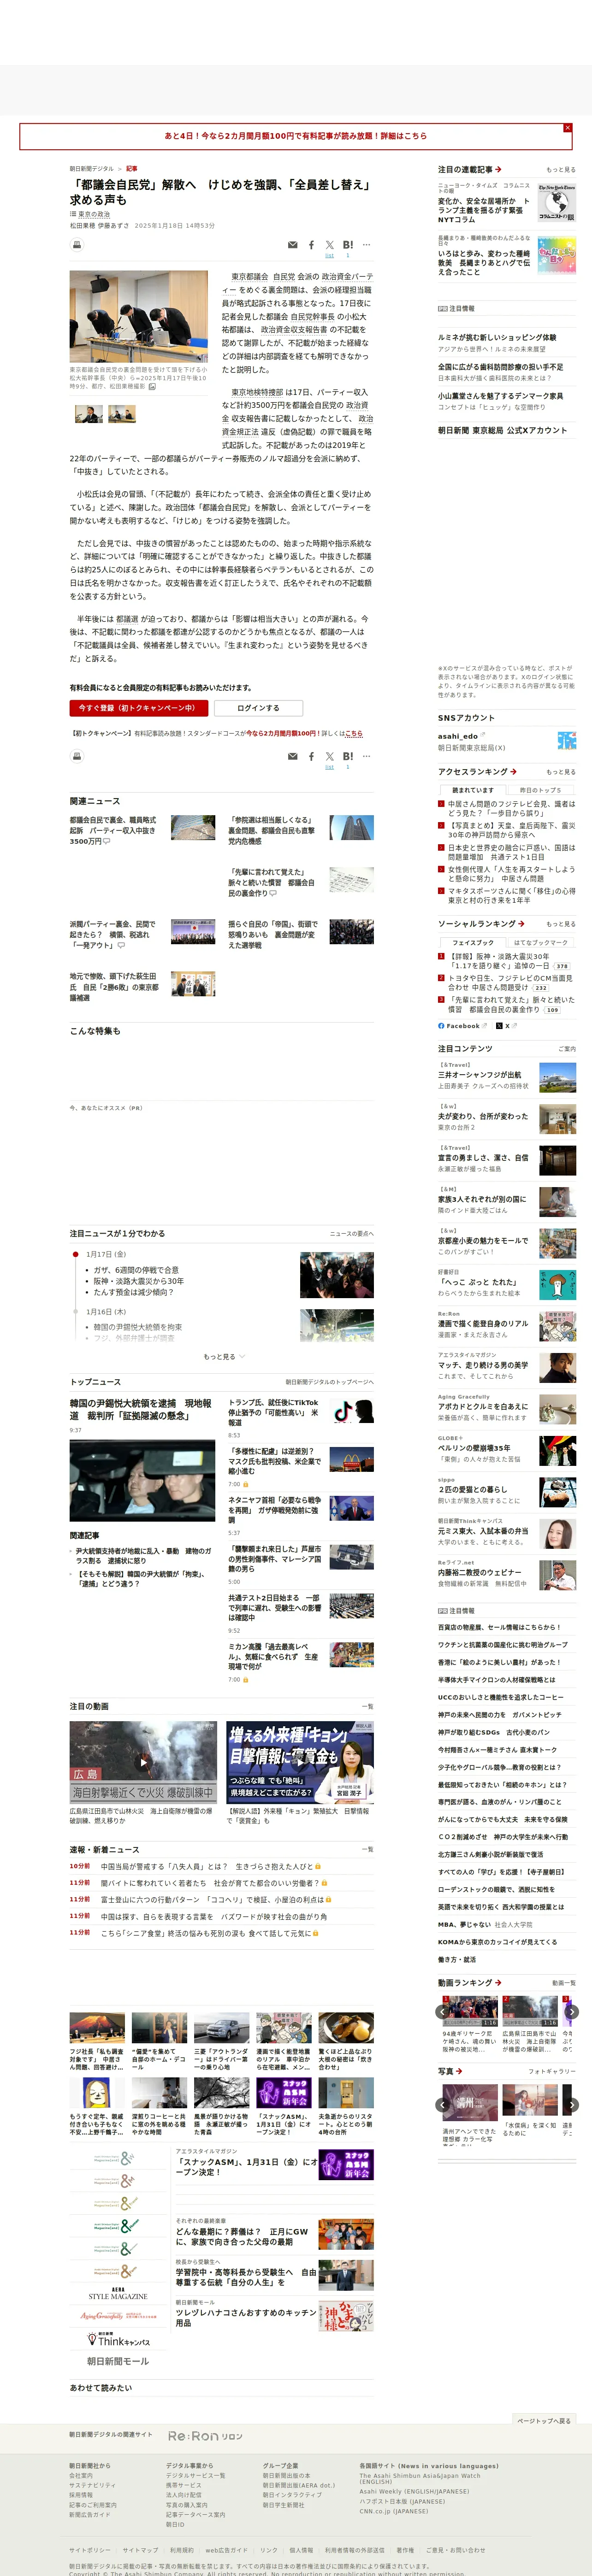Open 朝日新聞デジタルのトップページへ link
Image resolution: width=592 pixels, height=2576 pixels.
(x=330, y=1382)
